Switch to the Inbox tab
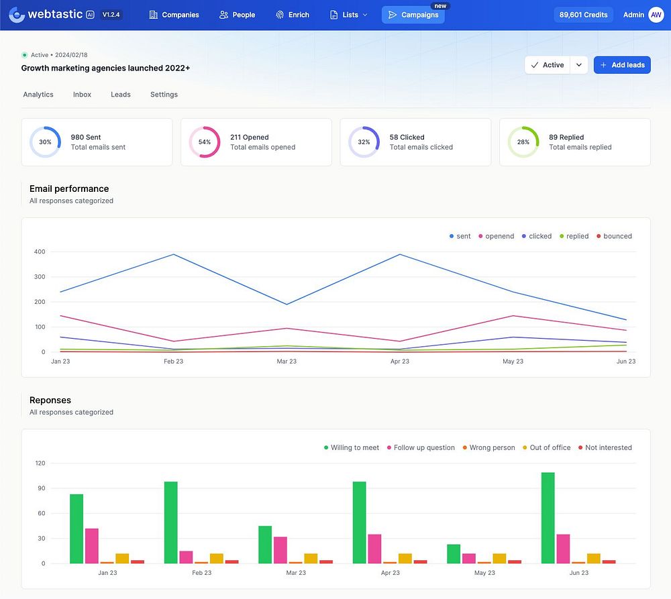Image resolution: width=671 pixels, height=599 pixels. tap(82, 95)
